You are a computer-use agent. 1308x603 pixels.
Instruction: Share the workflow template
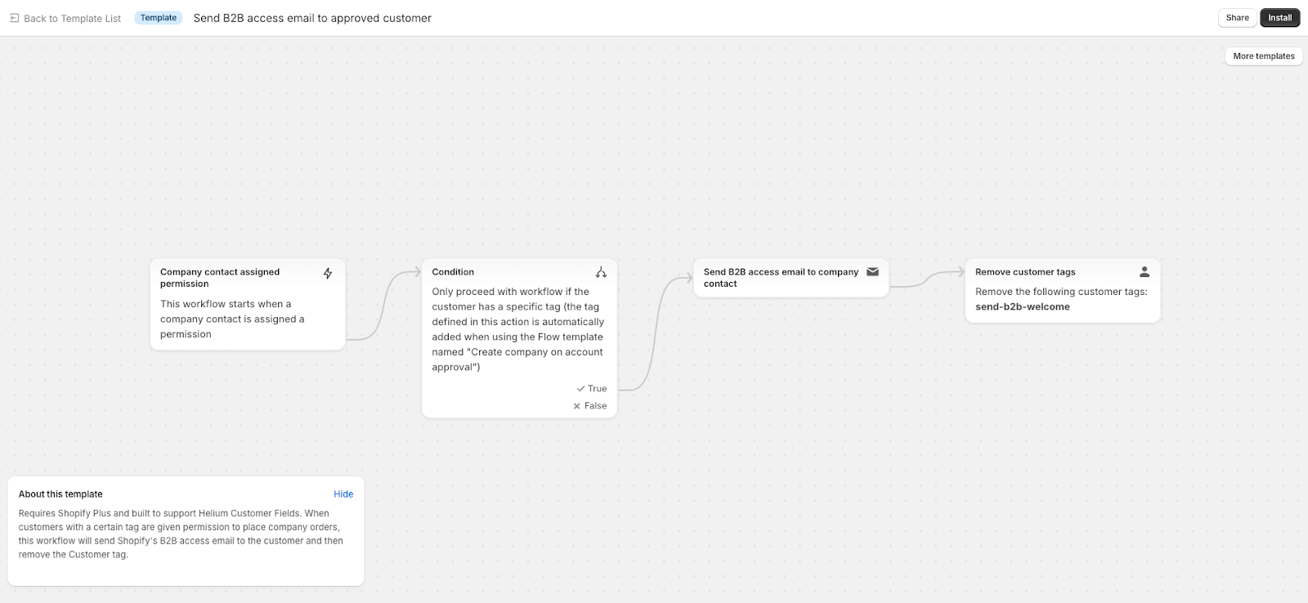[1237, 17]
